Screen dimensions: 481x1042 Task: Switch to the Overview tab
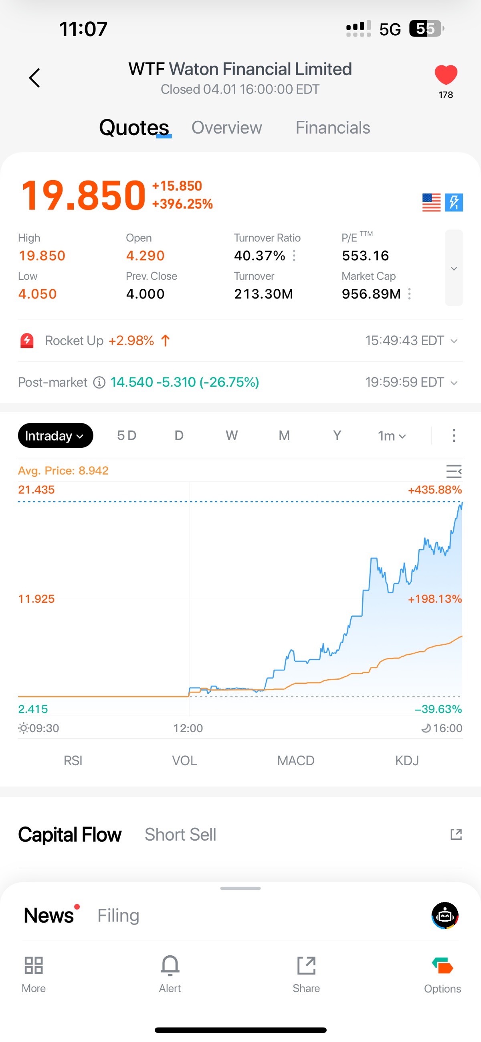tap(226, 128)
